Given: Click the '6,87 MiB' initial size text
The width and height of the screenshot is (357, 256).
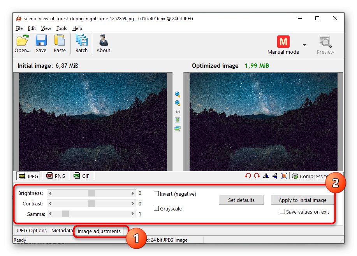Looking at the screenshot, I should [67, 66].
